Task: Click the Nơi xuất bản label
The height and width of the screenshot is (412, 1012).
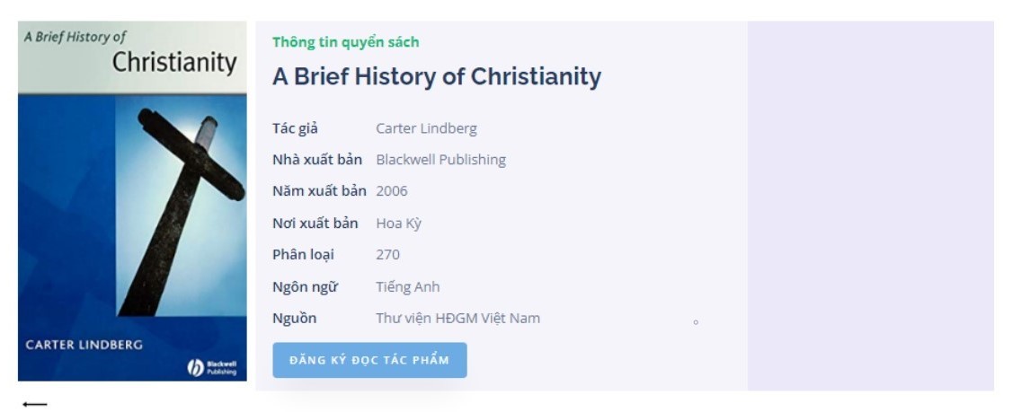Action: 315,224
